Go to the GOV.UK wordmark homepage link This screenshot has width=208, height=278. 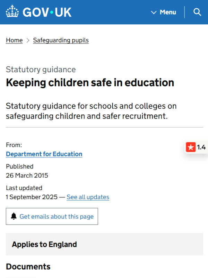47,12
